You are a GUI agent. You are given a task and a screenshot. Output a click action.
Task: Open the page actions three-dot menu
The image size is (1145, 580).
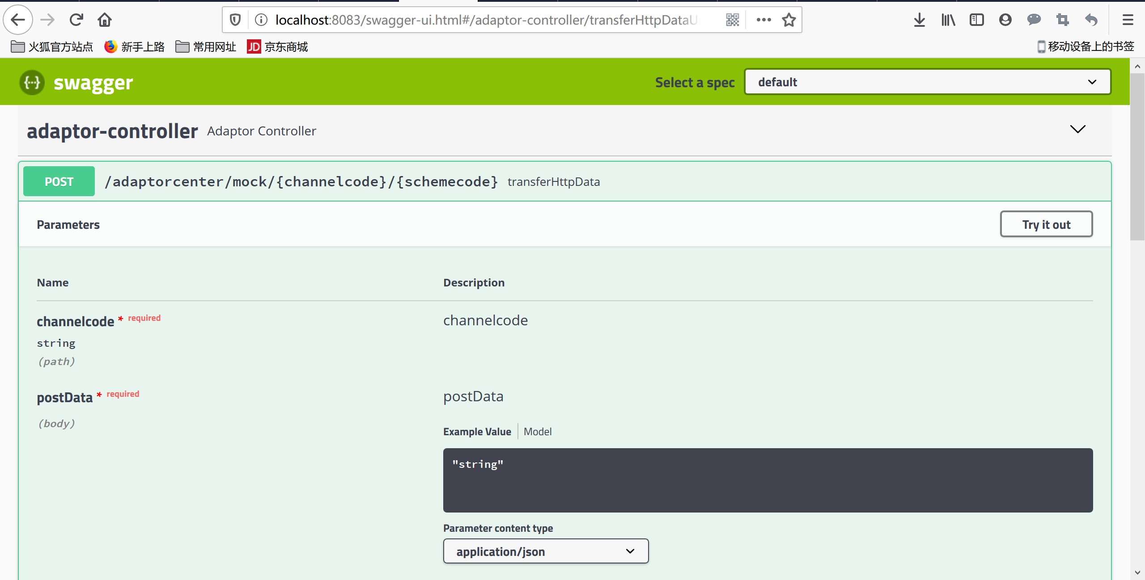pos(763,20)
